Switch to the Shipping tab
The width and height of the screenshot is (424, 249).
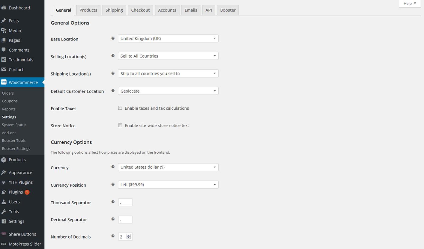pyautogui.click(x=114, y=10)
